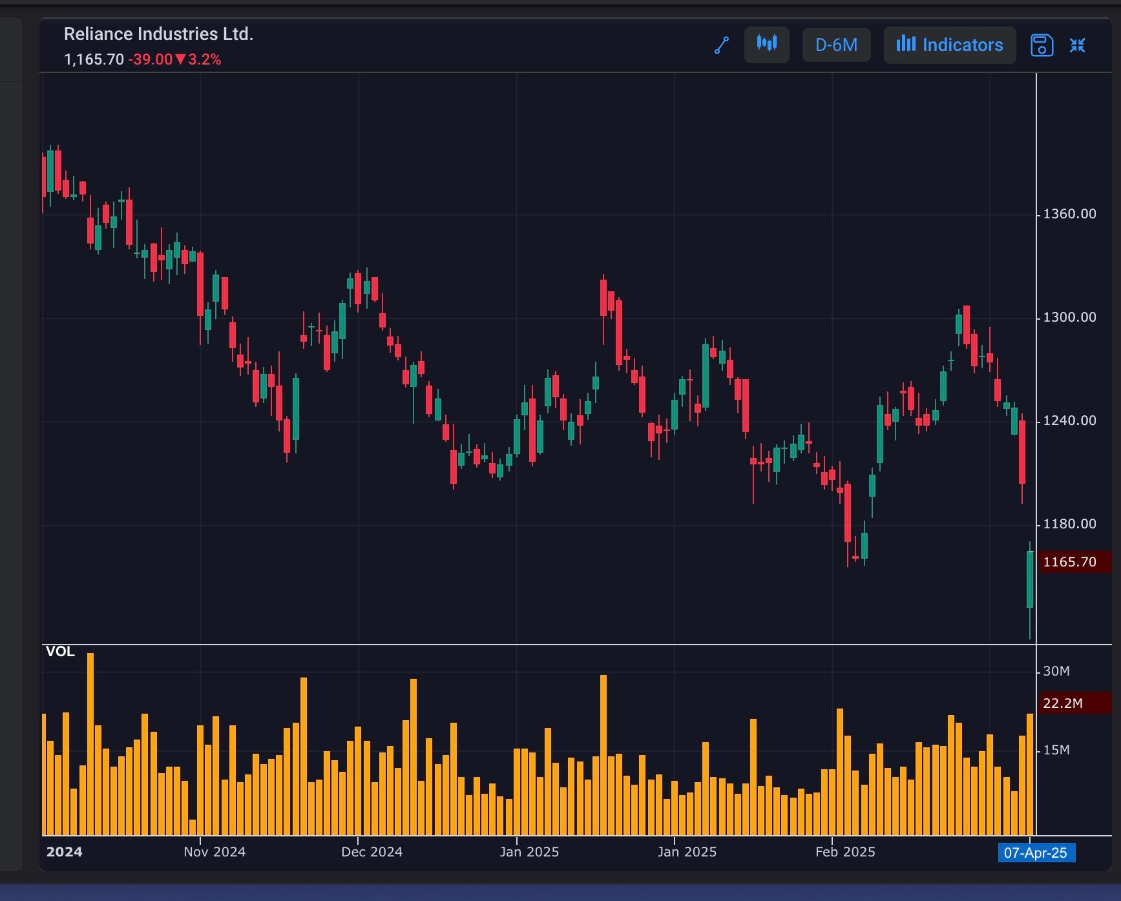Select the trend line drawing tool
The image size is (1121, 901).
click(x=722, y=45)
